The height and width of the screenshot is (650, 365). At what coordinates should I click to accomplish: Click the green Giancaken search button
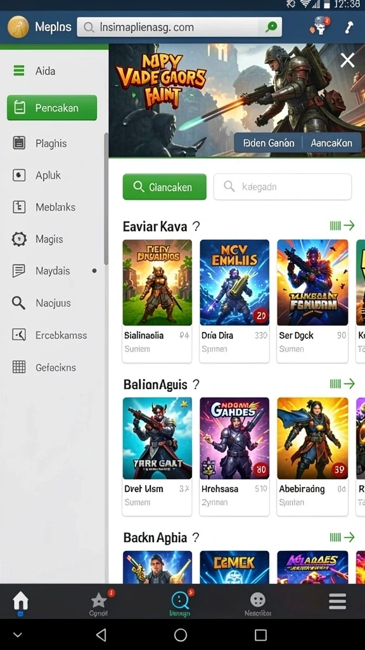165,187
